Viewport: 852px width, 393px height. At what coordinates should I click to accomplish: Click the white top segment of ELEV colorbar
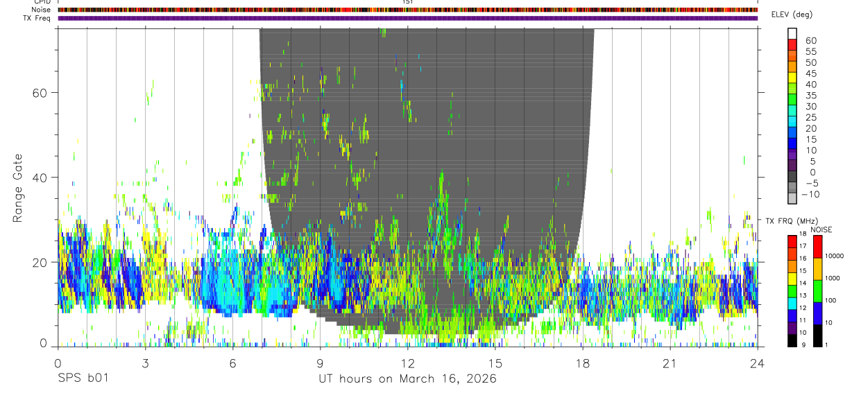pos(792,33)
